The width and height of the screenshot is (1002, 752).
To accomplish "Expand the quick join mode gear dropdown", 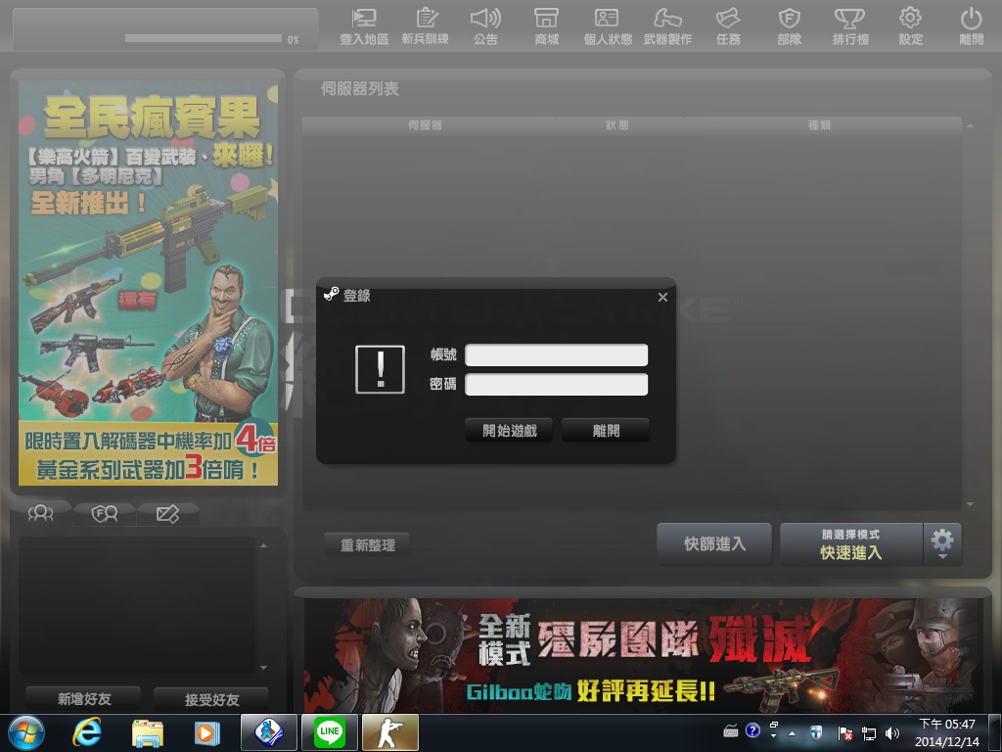I will (x=942, y=544).
